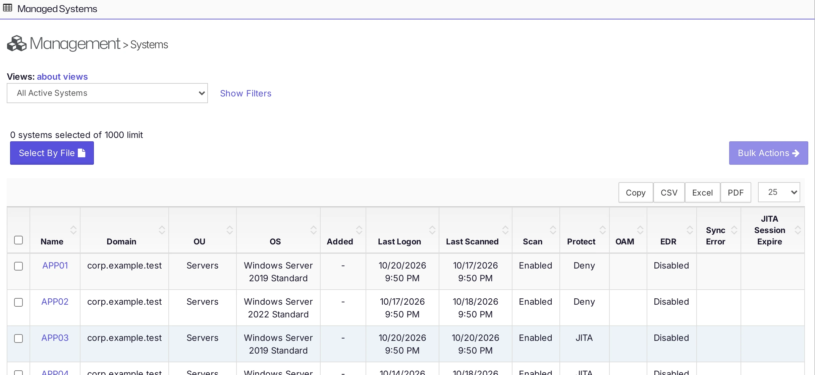Open the All Active Systems views dropdown
815x375 pixels.
(107, 93)
